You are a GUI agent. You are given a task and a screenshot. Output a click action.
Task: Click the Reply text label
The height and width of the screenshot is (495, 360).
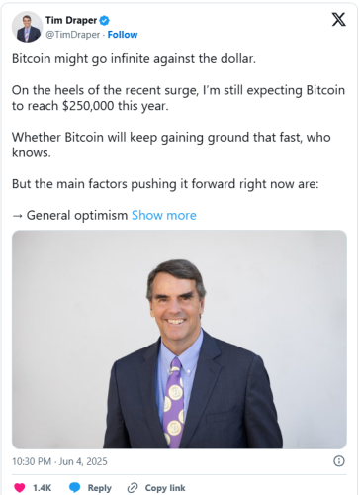(x=99, y=488)
